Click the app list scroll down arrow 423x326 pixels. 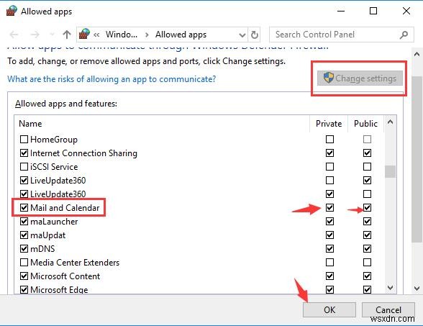(x=390, y=288)
